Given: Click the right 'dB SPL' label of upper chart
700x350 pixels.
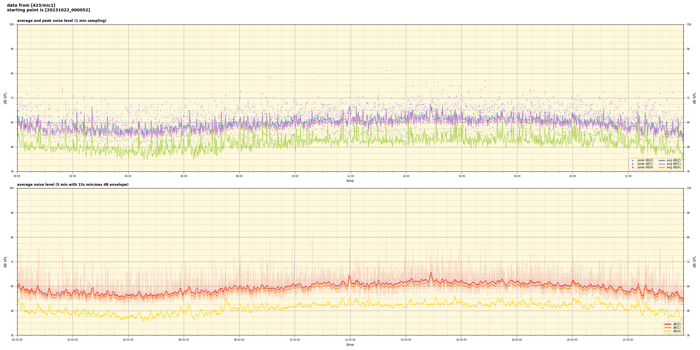Looking at the screenshot, I should (x=694, y=98).
